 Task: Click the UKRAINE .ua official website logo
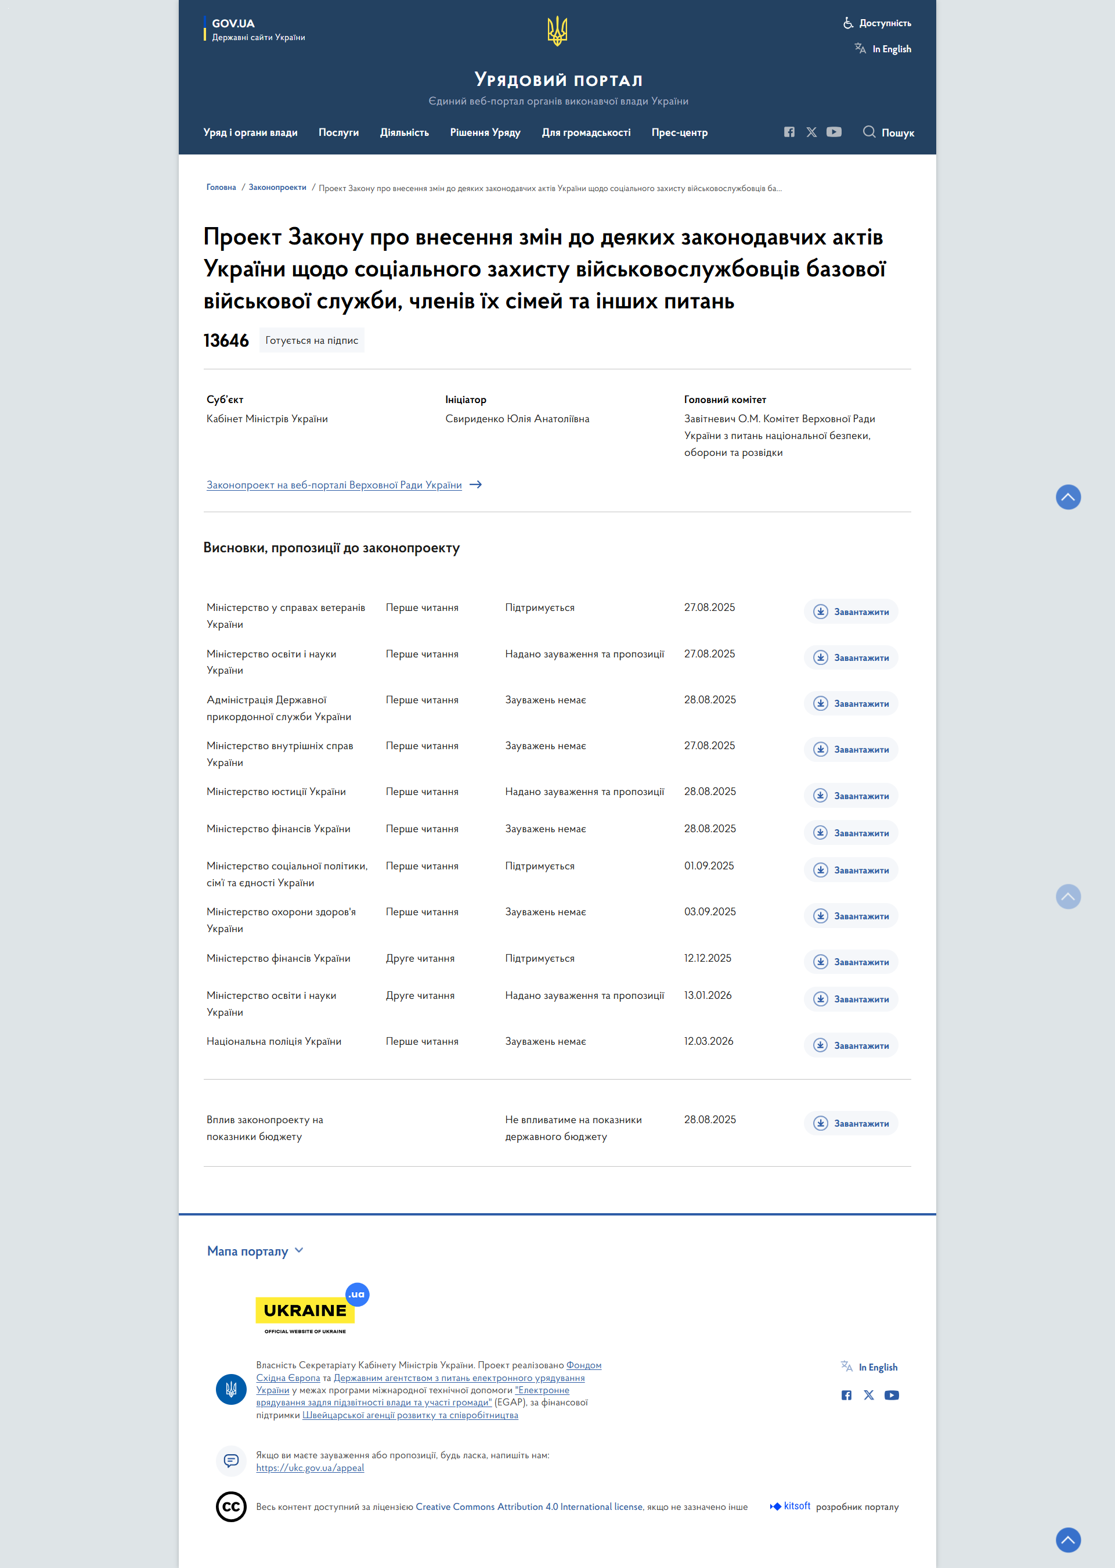[312, 1309]
